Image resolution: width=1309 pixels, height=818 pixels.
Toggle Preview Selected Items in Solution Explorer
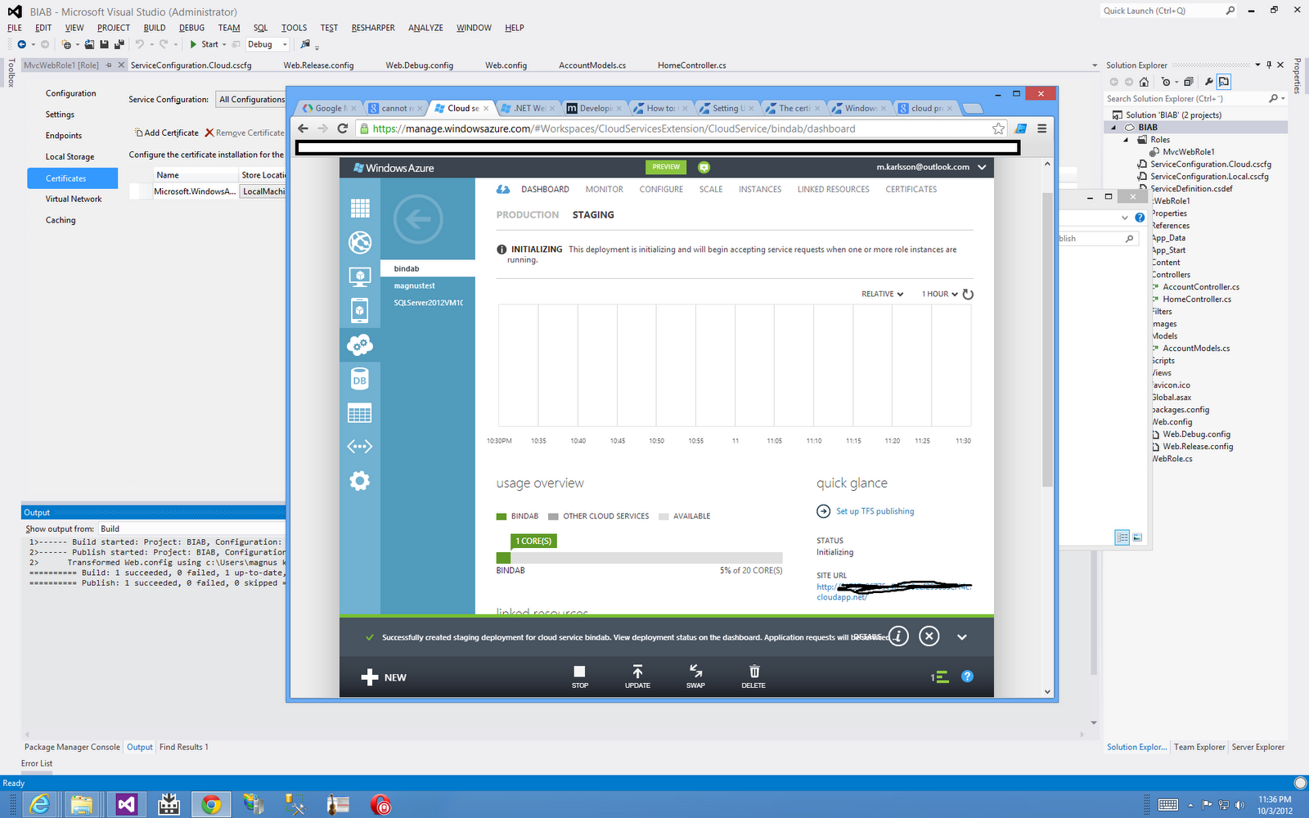click(x=1224, y=82)
